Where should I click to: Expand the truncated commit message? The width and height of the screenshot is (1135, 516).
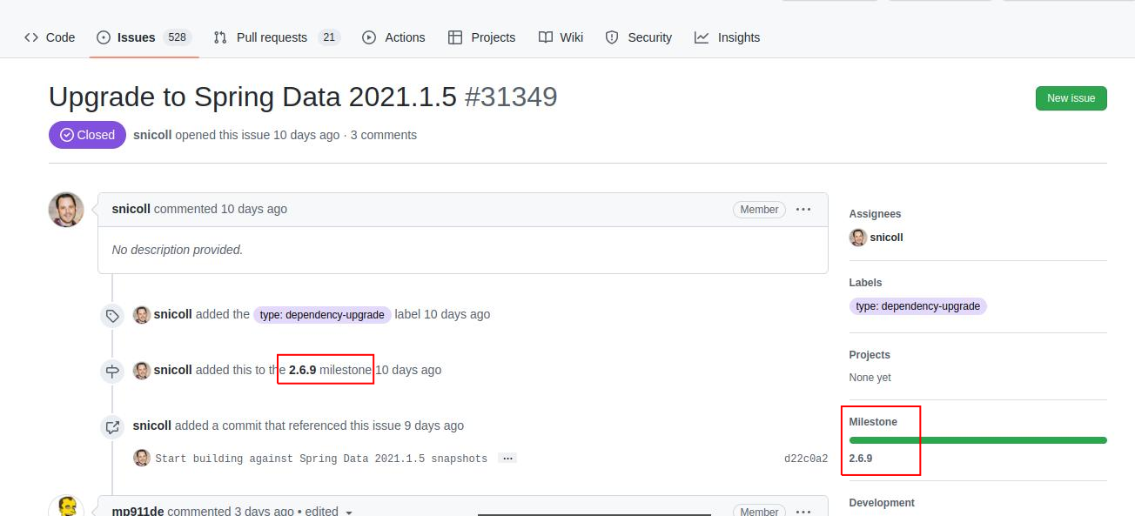(x=507, y=458)
